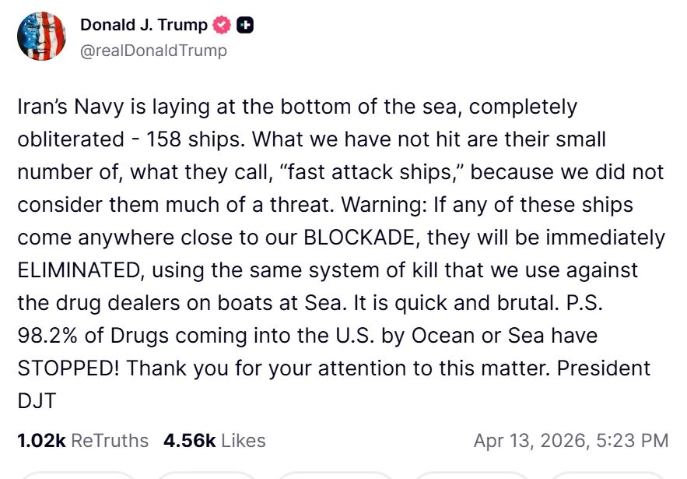Click the pink verified checkmark badge
This screenshot has width=687, height=479.
221,24
